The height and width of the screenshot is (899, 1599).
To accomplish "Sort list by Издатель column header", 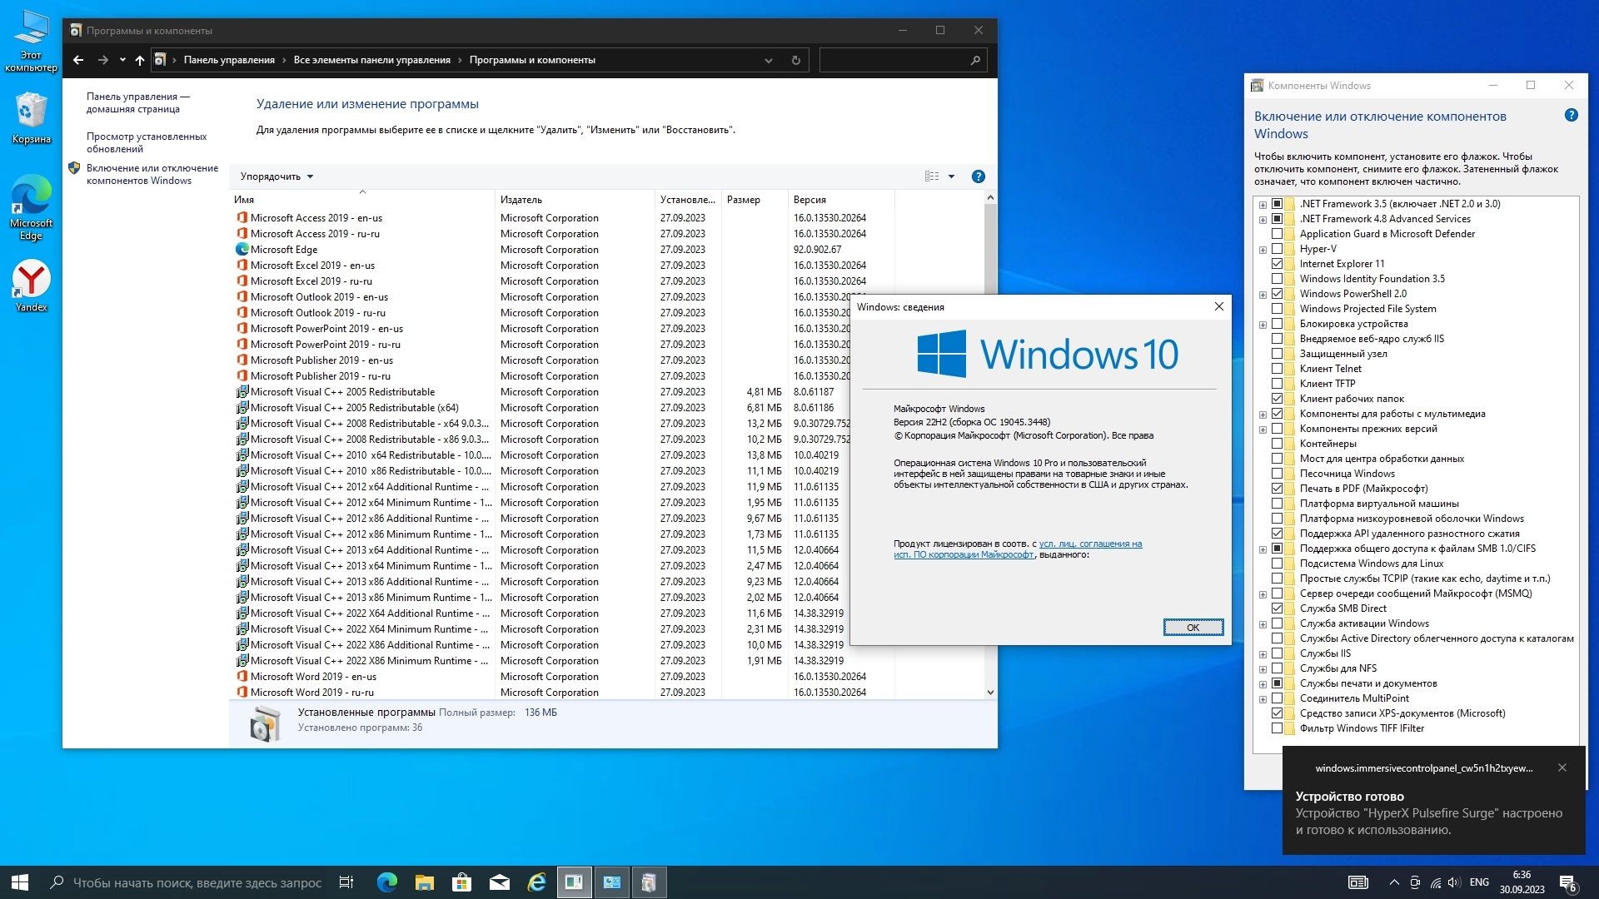I will click(521, 200).
